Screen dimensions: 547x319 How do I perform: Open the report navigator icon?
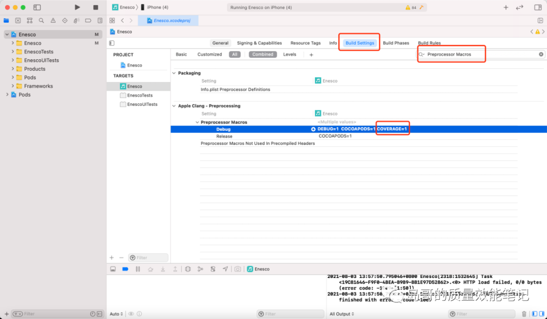[100, 21]
